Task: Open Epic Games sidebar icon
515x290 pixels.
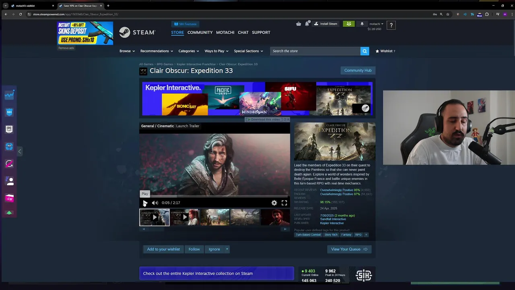Action: pos(9,129)
